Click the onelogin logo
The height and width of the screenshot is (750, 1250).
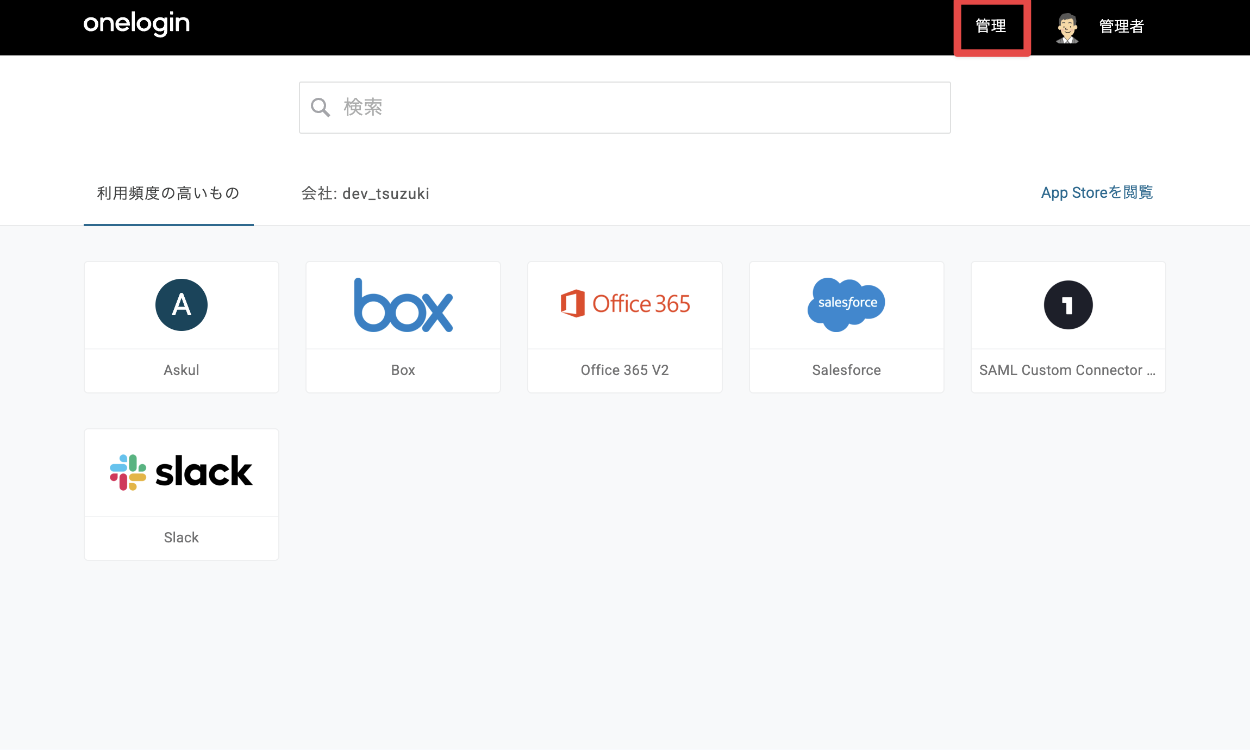coord(136,24)
